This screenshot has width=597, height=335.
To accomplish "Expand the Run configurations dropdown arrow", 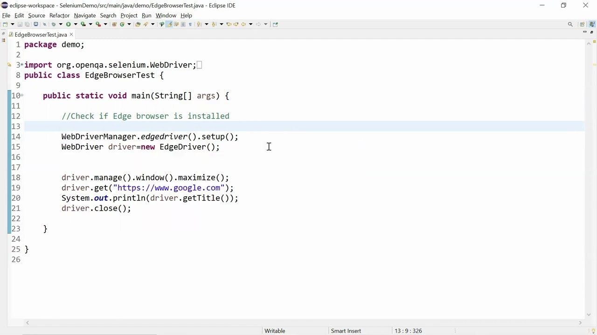I will pyautogui.click(x=76, y=24).
